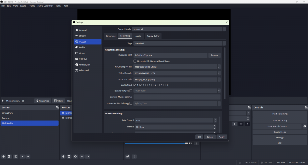Open the Rate Control dropdown
This screenshot has height=165, width=308.
pos(176,120)
